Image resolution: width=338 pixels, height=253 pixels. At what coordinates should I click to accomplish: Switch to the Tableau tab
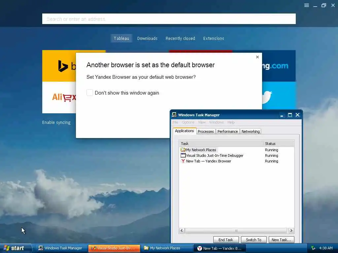(121, 38)
